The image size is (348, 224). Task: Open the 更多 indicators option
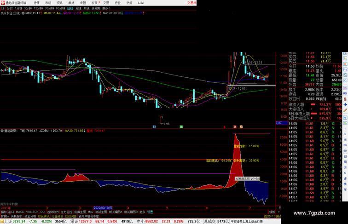[x=142, y=212]
